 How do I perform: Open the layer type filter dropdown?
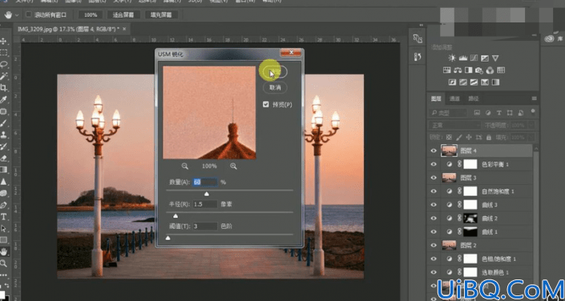coord(448,113)
